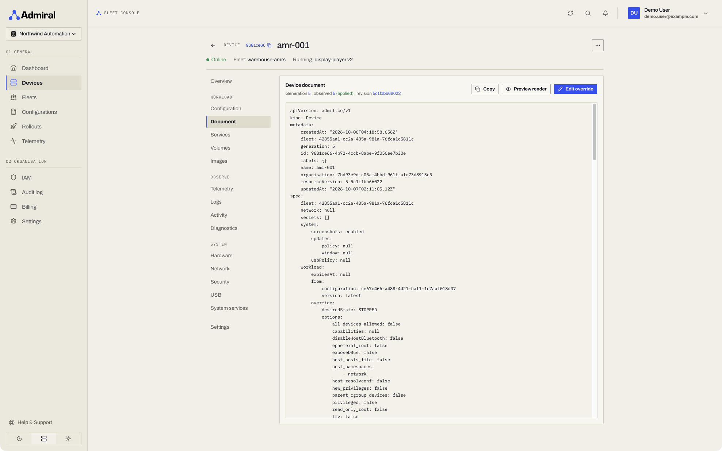Open revision 5c1f1bb66022 link
The image size is (722, 451).
point(386,94)
